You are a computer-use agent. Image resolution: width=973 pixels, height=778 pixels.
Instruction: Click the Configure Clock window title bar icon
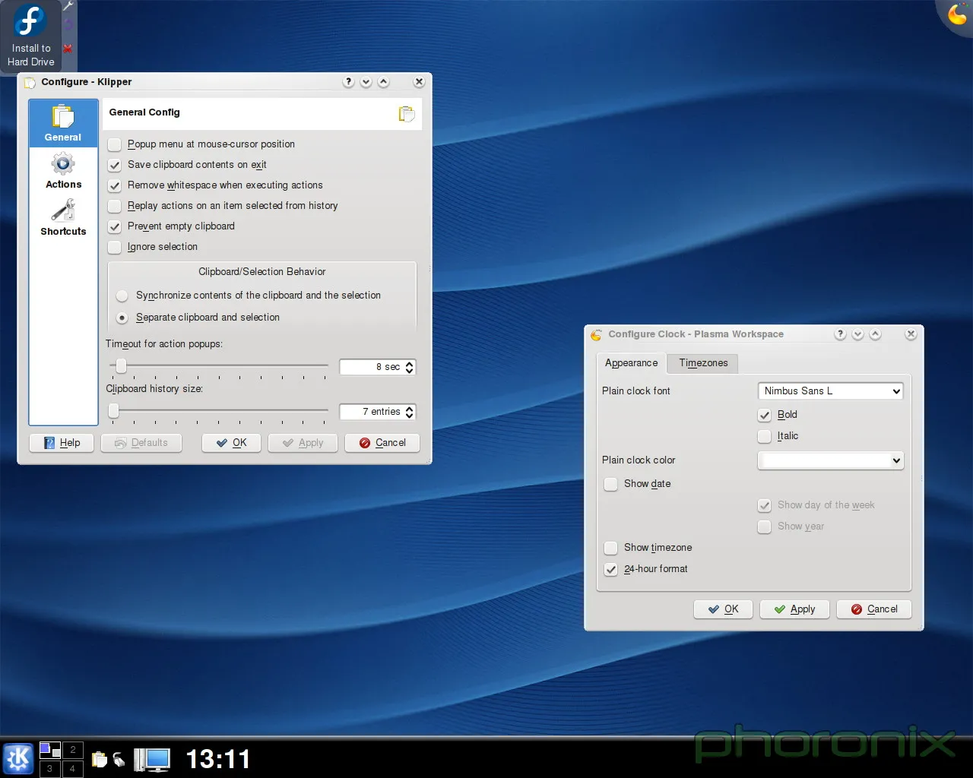[x=597, y=334]
